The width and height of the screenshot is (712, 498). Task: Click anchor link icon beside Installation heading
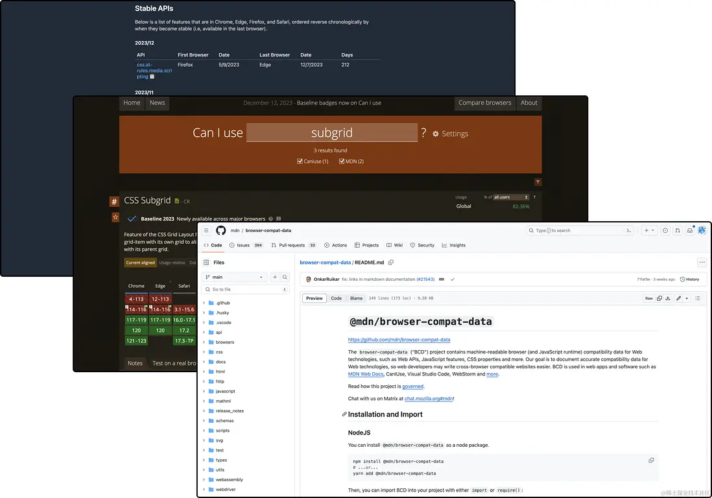click(344, 414)
